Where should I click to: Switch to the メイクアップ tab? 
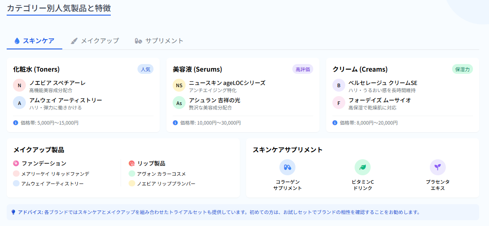click(95, 40)
